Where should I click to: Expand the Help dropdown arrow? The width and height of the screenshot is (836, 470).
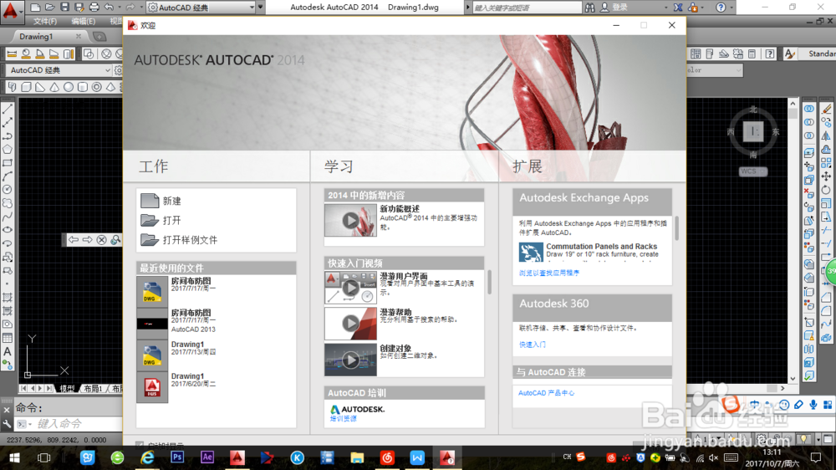point(731,8)
